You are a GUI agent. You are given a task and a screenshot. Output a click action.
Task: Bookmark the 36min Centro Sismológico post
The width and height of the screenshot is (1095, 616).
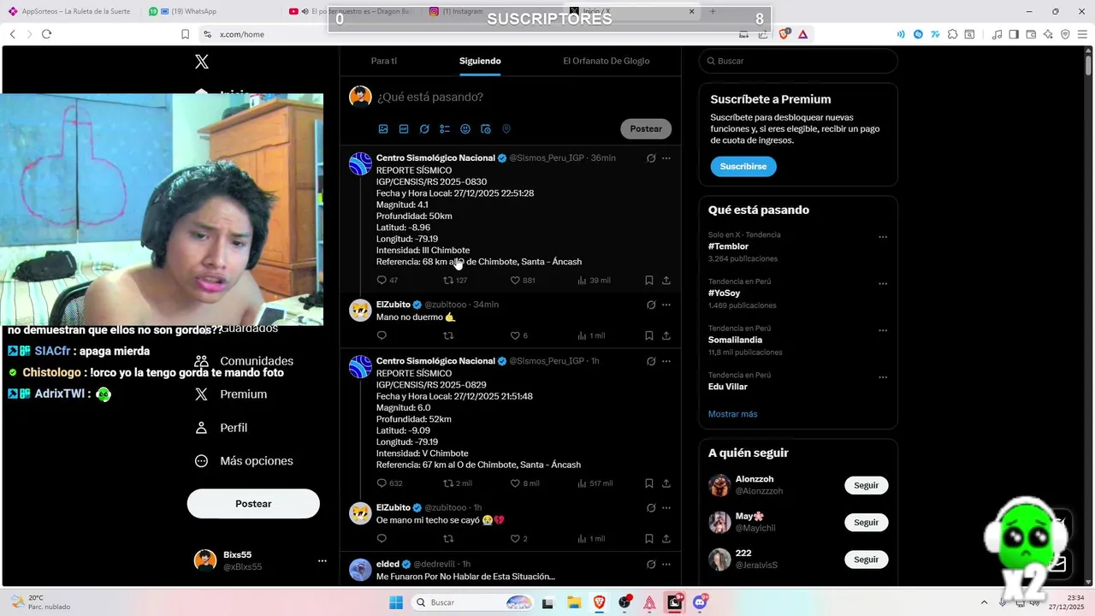(x=649, y=281)
